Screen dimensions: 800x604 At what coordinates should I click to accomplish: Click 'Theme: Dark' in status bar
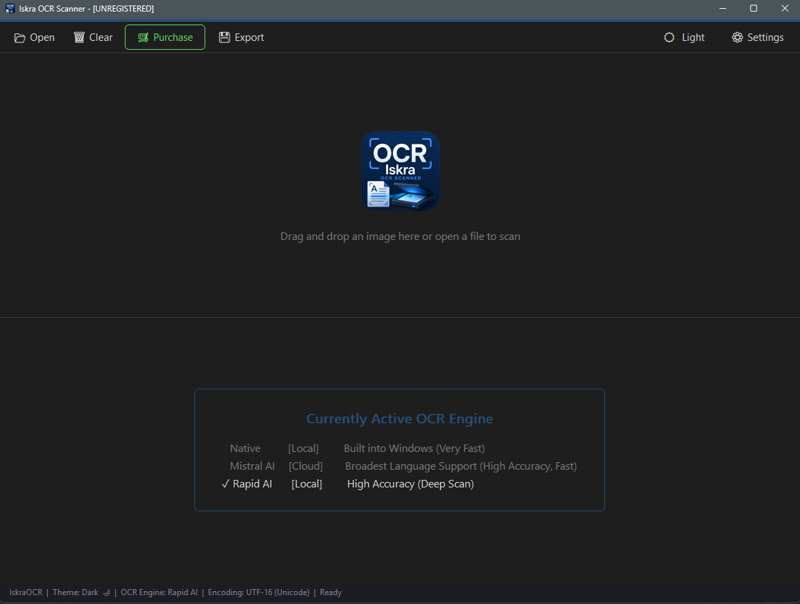pos(76,592)
